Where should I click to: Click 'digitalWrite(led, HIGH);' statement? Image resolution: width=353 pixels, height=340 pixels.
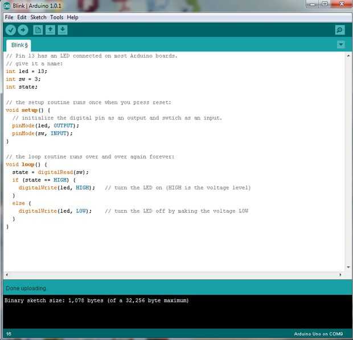pos(57,188)
